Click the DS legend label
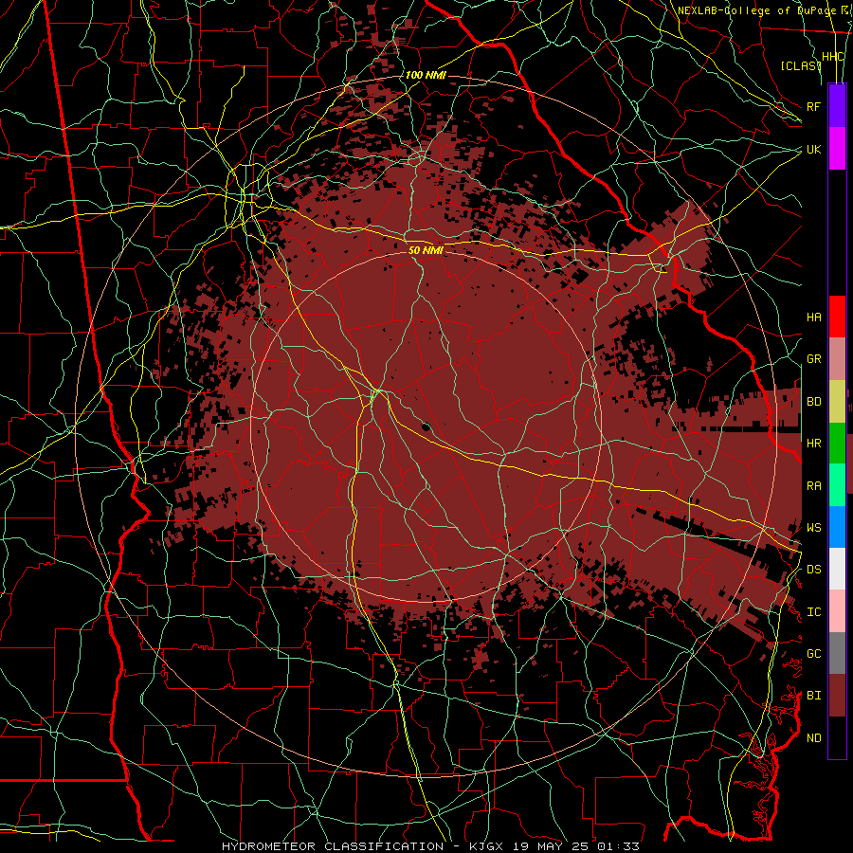The height and width of the screenshot is (853, 853). click(x=813, y=569)
